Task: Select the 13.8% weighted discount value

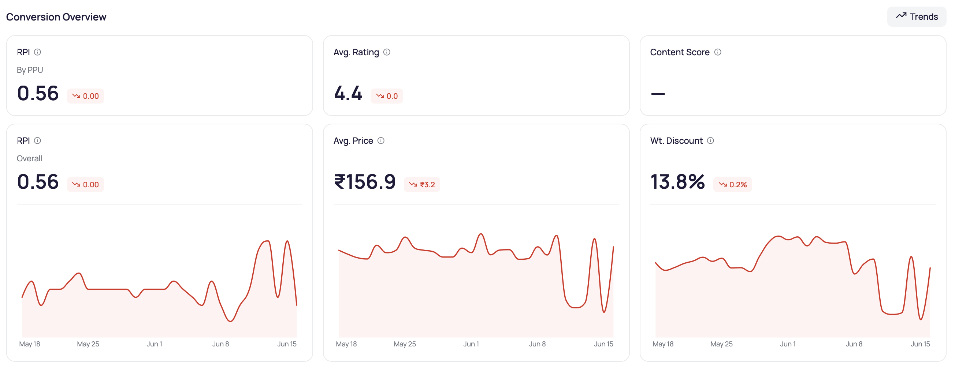Action: (x=678, y=182)
